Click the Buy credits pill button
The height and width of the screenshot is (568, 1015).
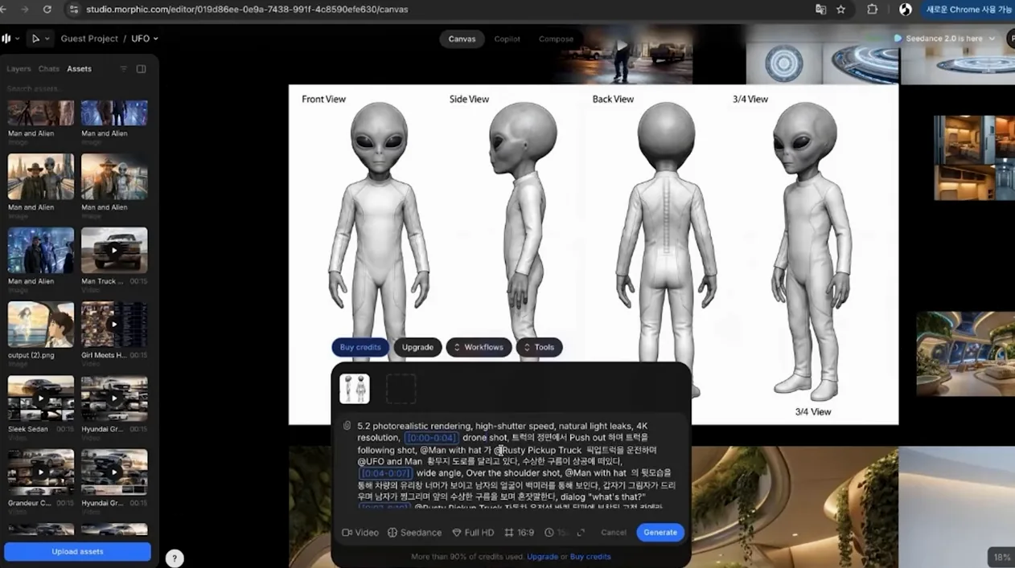[360, 347]
